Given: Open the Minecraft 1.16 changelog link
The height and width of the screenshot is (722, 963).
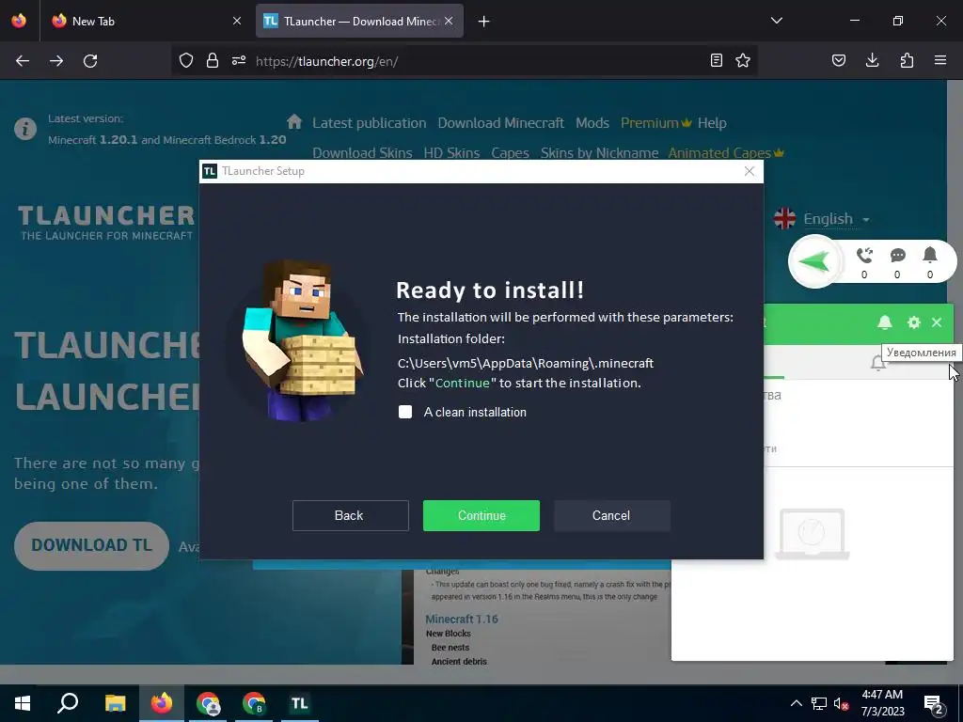Looking at the screenshot, I should point(462,620).
